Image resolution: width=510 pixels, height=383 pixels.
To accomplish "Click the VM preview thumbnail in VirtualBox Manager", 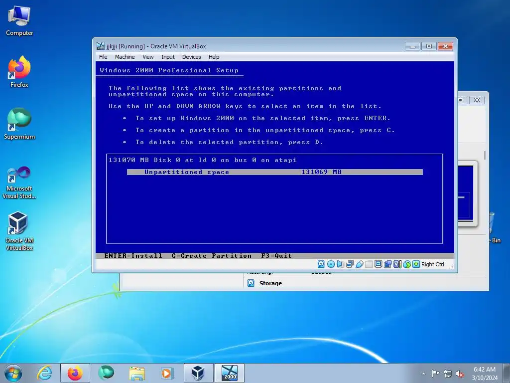I will click(x=467, y=193).
